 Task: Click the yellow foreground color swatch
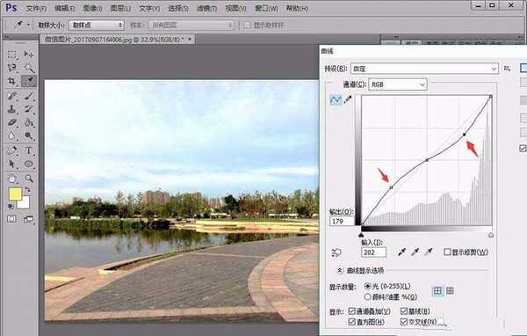tap(15, 194)
